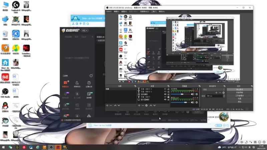Move scene down in OBS scenes panel
This screenshot has height=150, width=267.
[119, 105]
